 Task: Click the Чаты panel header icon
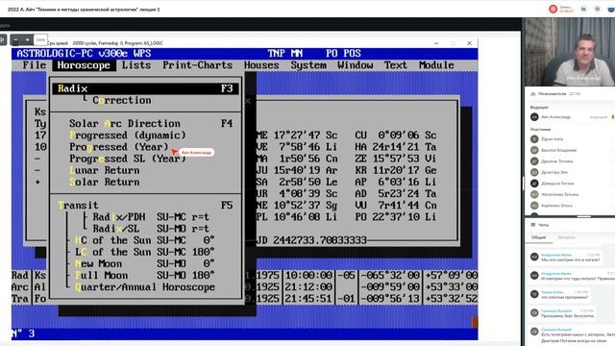532,225
